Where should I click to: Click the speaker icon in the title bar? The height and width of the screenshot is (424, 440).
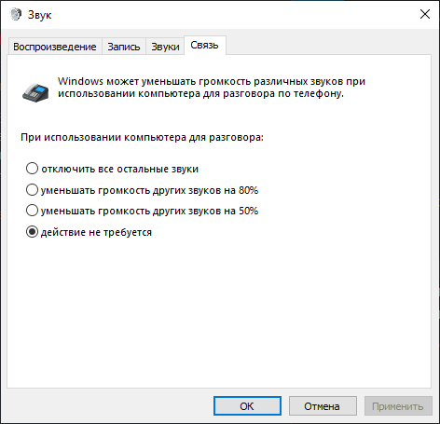coord(16,14)
